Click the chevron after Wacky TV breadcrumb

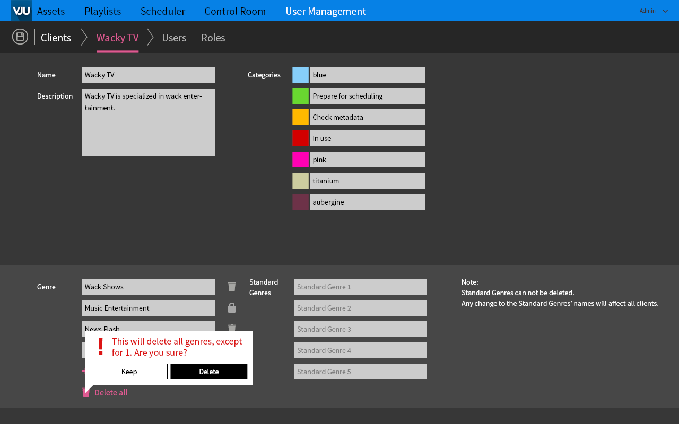[150, 37]
